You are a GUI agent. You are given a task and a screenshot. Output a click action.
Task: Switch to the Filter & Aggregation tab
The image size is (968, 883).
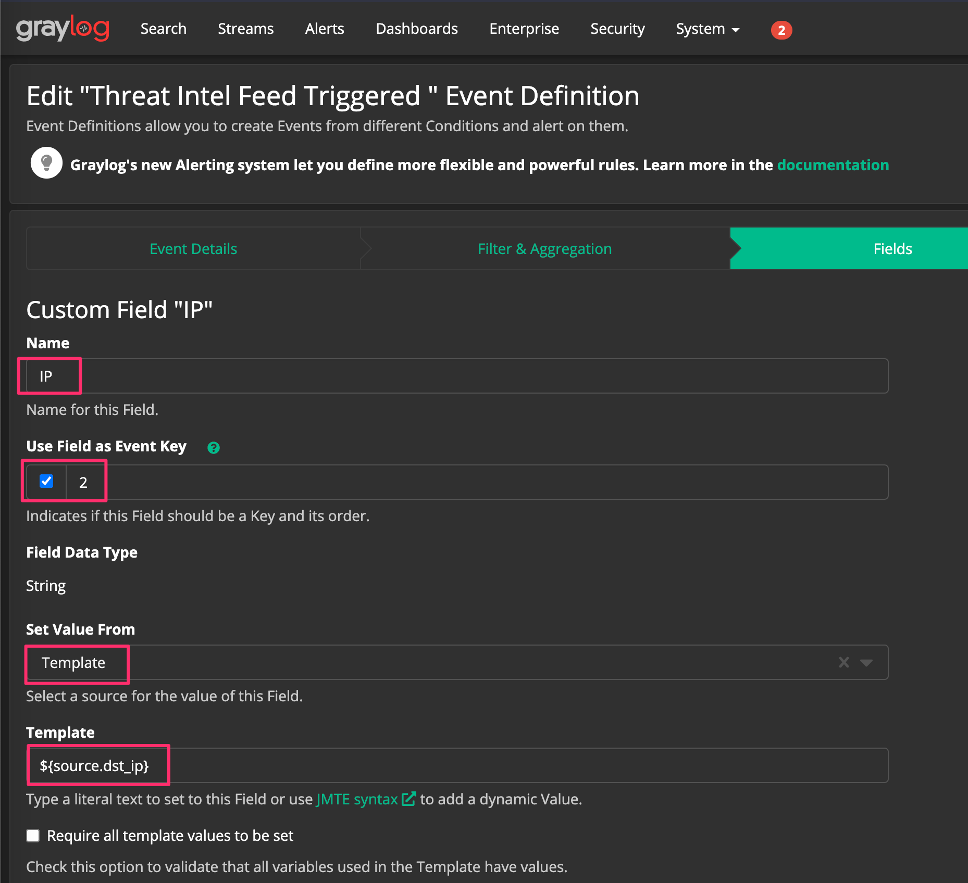(x=544, y=248)
